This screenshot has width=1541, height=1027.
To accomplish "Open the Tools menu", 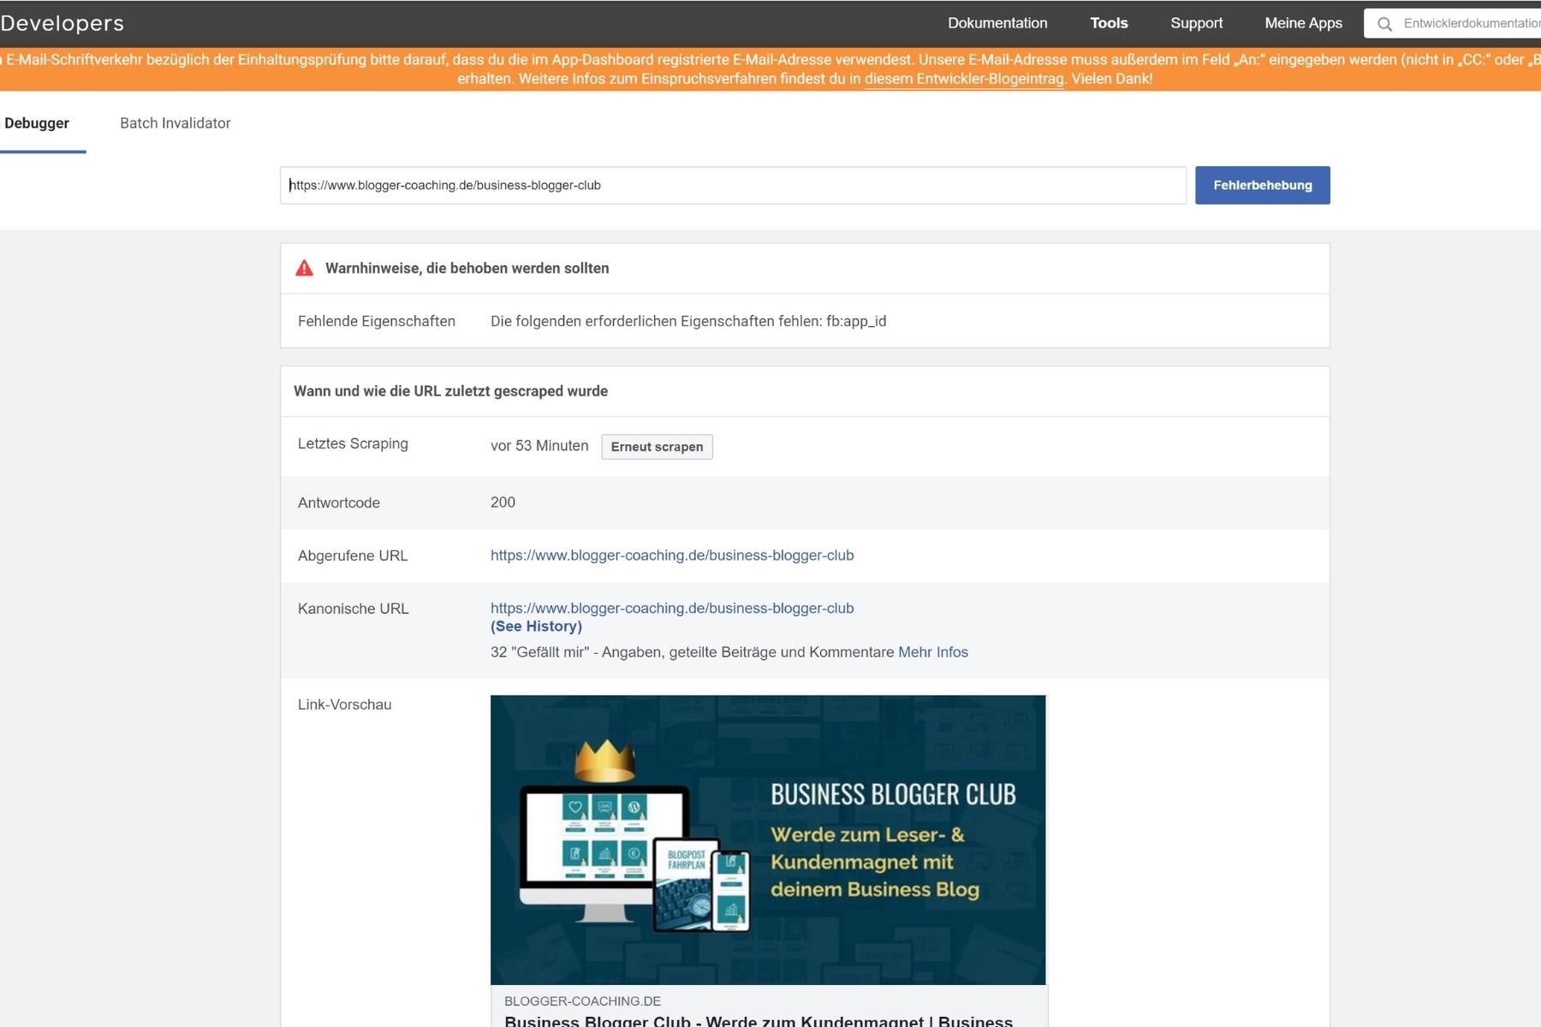I will 1109,23.
